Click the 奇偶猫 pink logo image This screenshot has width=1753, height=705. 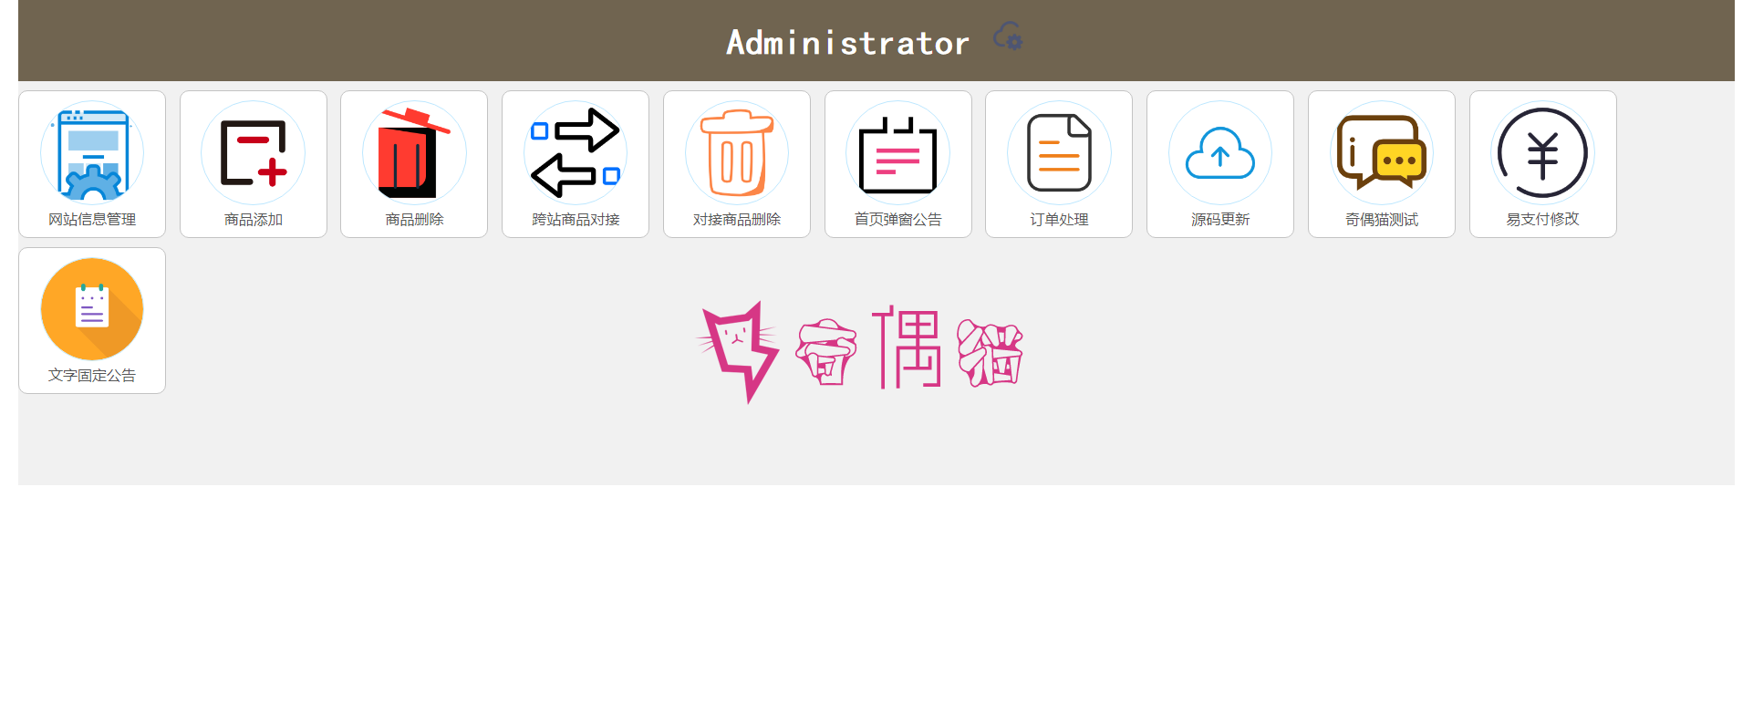point(860,352)
